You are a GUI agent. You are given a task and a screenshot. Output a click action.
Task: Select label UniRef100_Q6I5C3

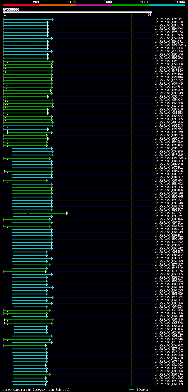tap(169, 206)
